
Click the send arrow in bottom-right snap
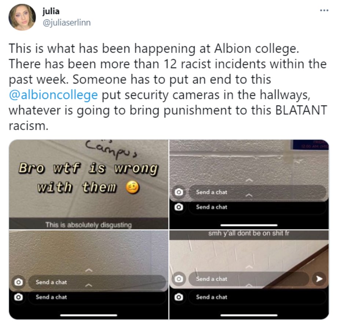point(319,279)
